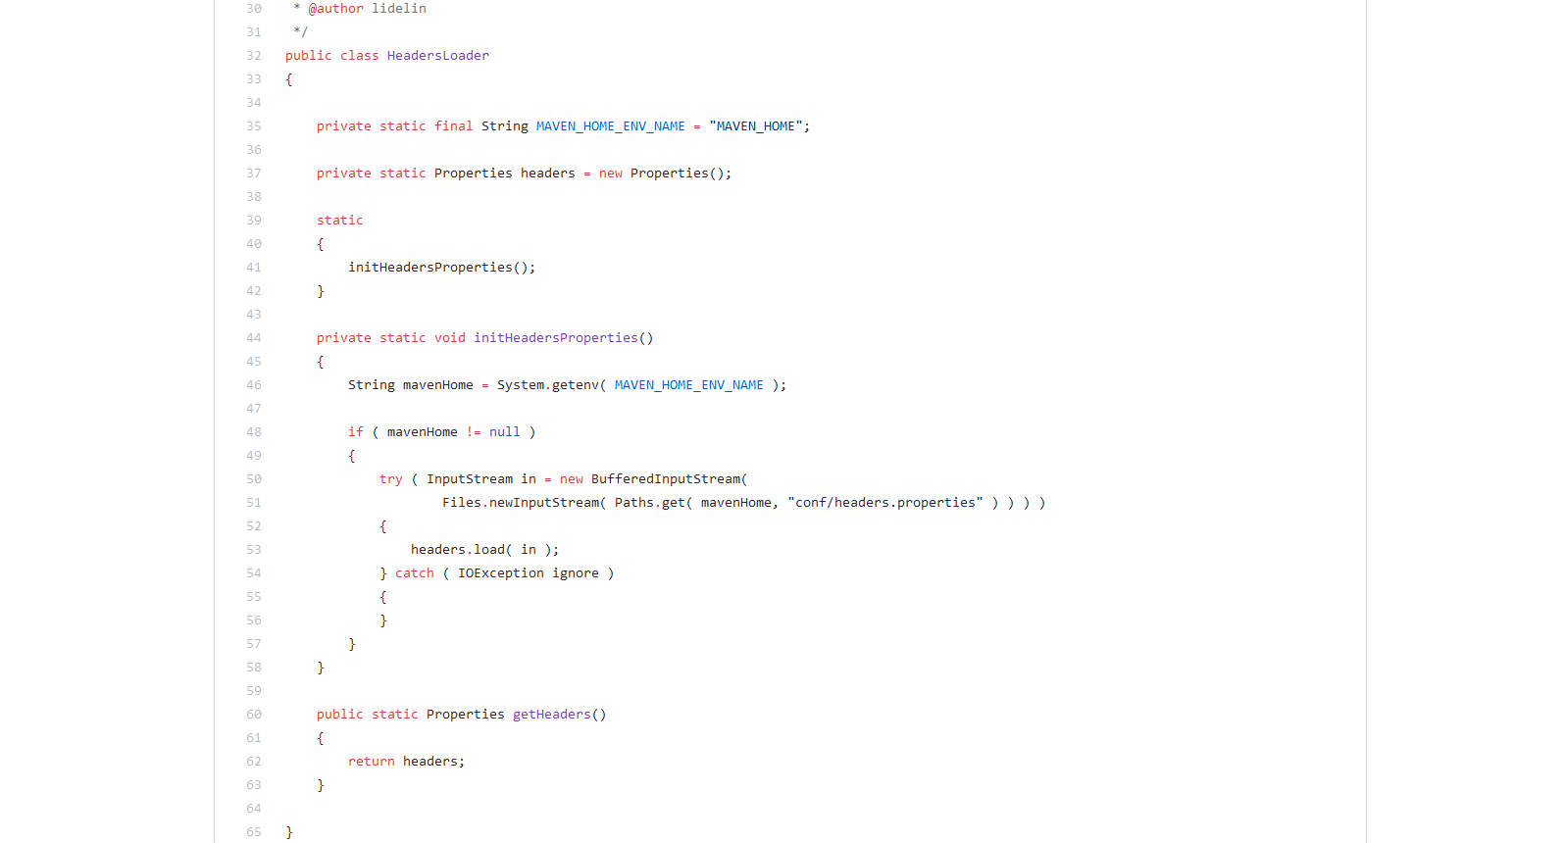The height and width of the screenshot is (843, 1564).
Task: Click headers.load( in ) statement
Action: [484, 550]
